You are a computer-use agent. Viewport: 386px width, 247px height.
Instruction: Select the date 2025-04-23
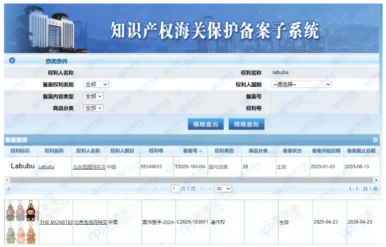pyautogui.click(x=326, y=222)
